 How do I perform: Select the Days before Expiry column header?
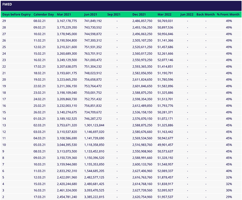(16, 15)
